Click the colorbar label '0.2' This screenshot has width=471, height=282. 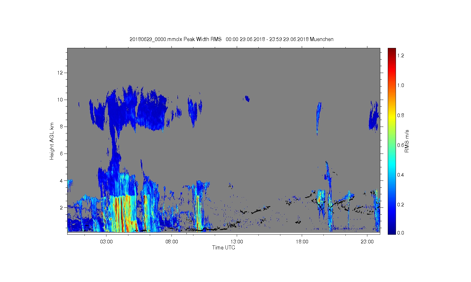tap(401, 205)
